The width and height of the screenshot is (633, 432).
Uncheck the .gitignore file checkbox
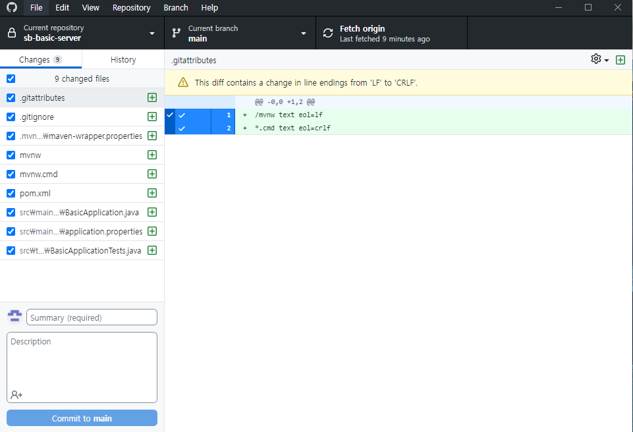click(x=11, y=117)
